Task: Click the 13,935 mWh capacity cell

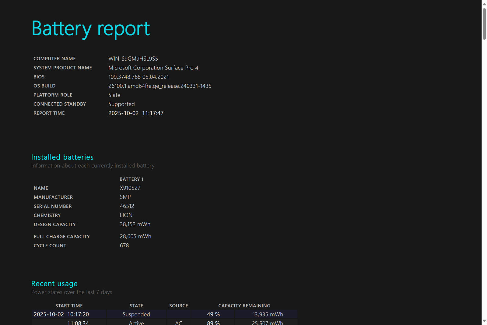Action: click(x=268, y=314)
